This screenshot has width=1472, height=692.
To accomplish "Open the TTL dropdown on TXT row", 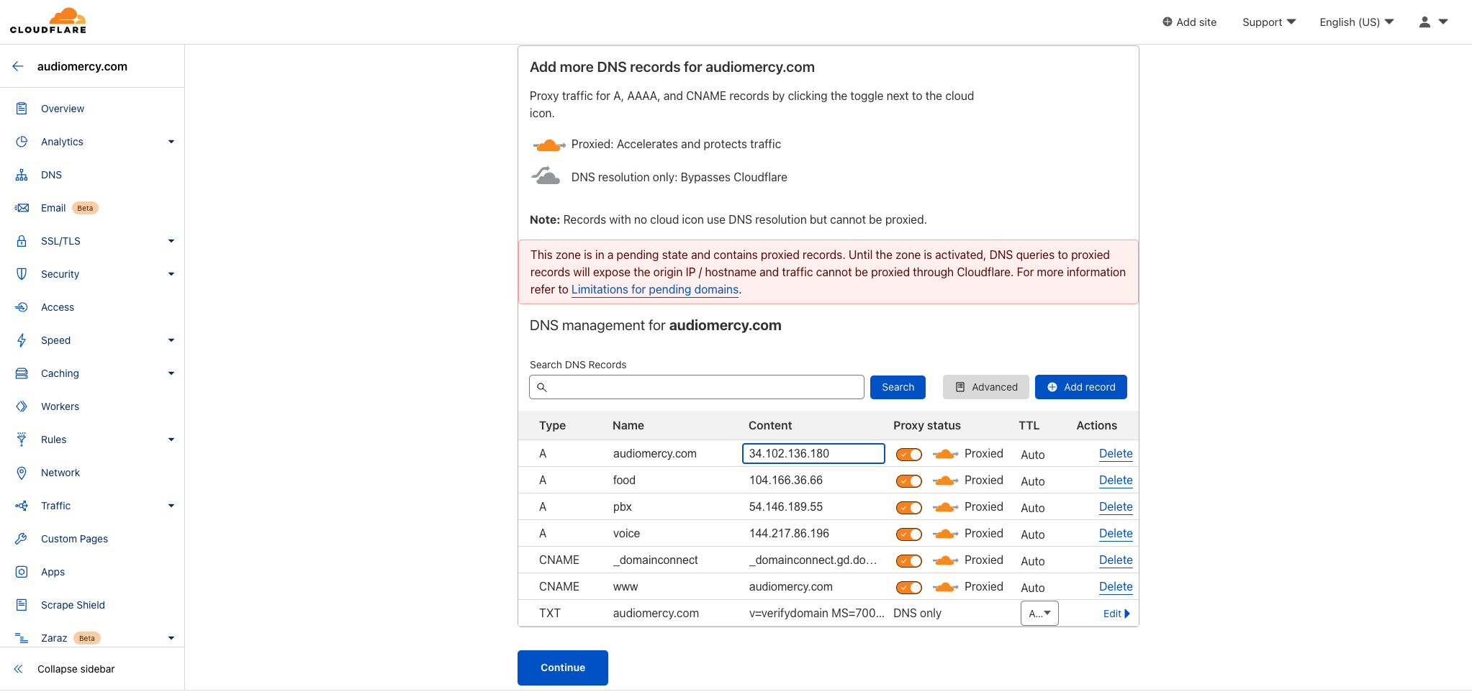I will (x=1039, y=614).
